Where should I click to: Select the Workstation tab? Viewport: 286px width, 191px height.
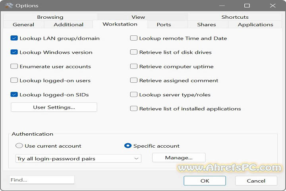point(120,24)
